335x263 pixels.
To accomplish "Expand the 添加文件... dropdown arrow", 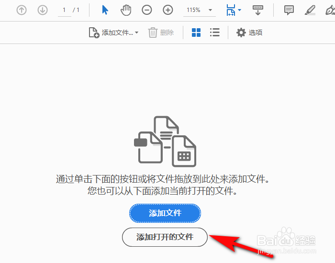I will pyautogui.click(x=137, y=33).
